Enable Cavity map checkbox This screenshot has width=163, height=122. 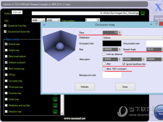click(x=6, y=99)
